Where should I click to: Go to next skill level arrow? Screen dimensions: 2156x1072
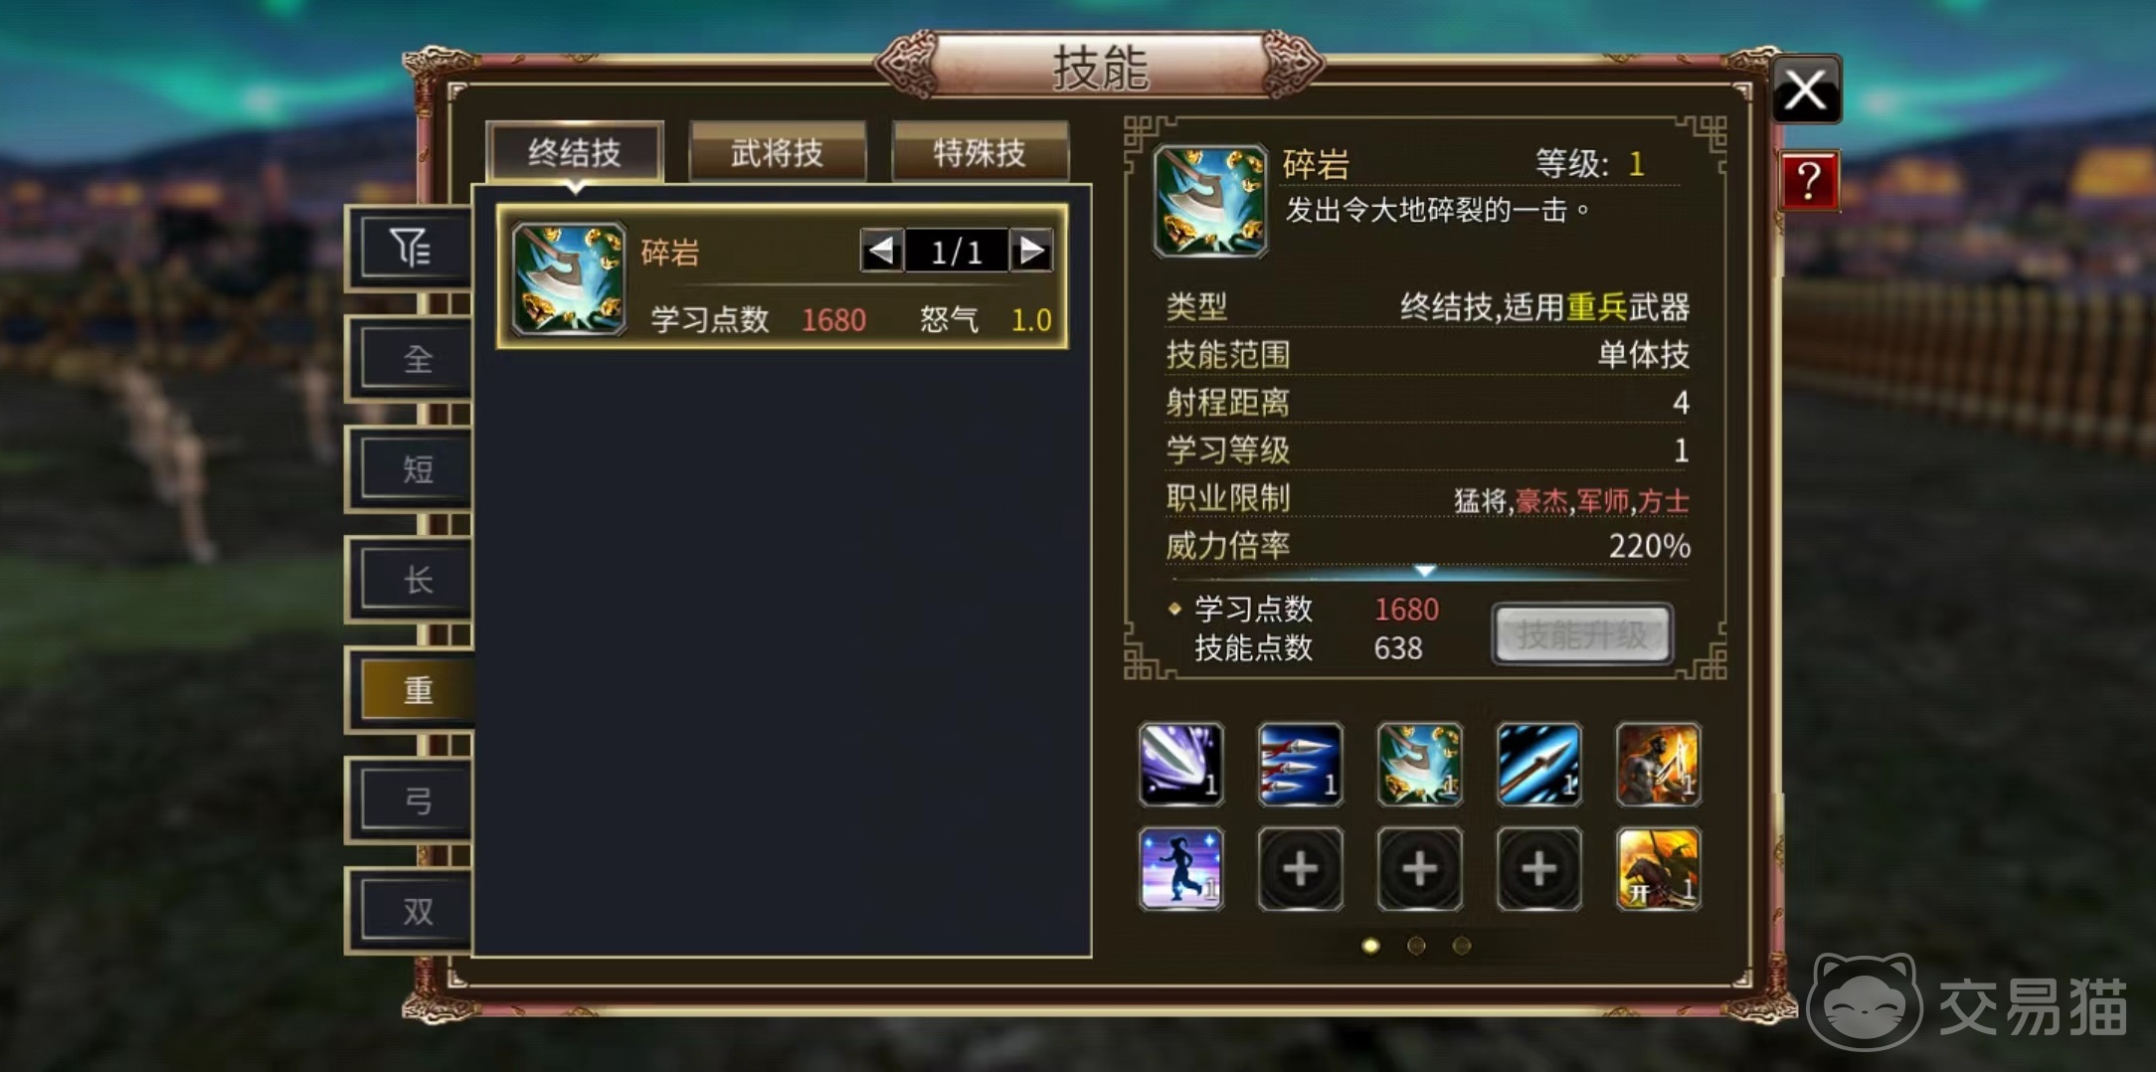click(x=1031, y=251)
